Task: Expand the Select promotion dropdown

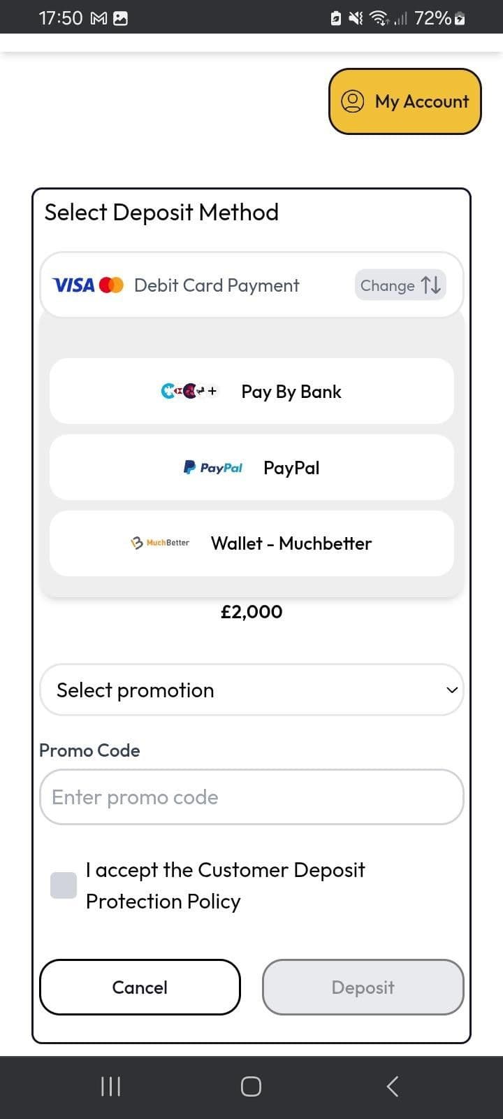Action: [251, 690]
